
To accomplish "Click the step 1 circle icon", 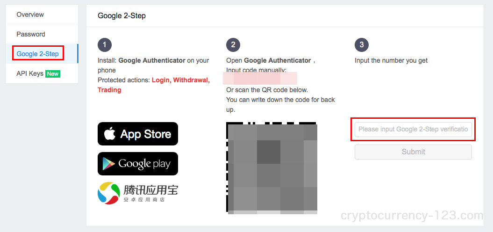I will (x=105, y=45).
